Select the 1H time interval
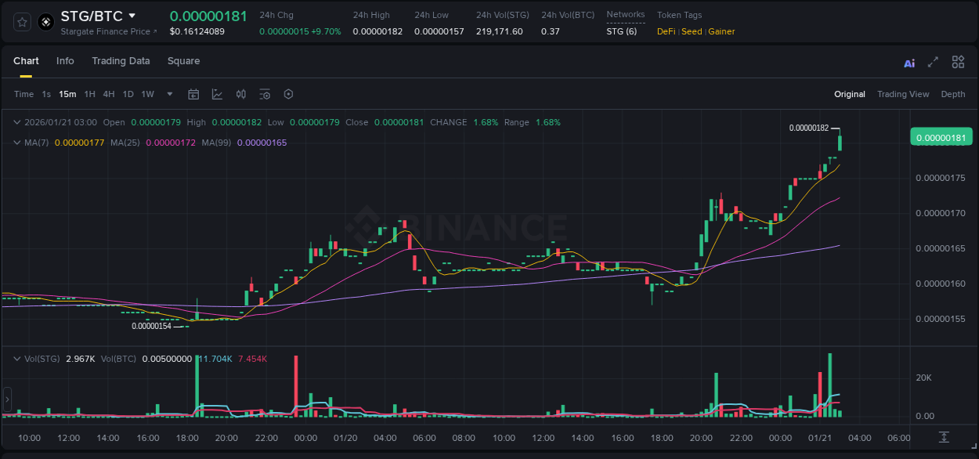The height and width of the screenshot is (459, 979). (x=89, y=94)
